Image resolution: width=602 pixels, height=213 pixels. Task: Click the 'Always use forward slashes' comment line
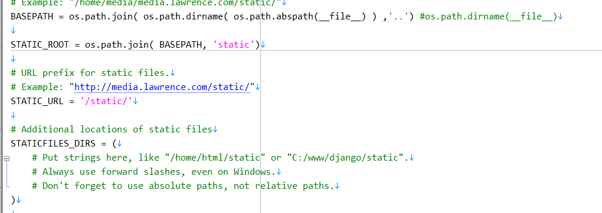[x=153, y=172]
